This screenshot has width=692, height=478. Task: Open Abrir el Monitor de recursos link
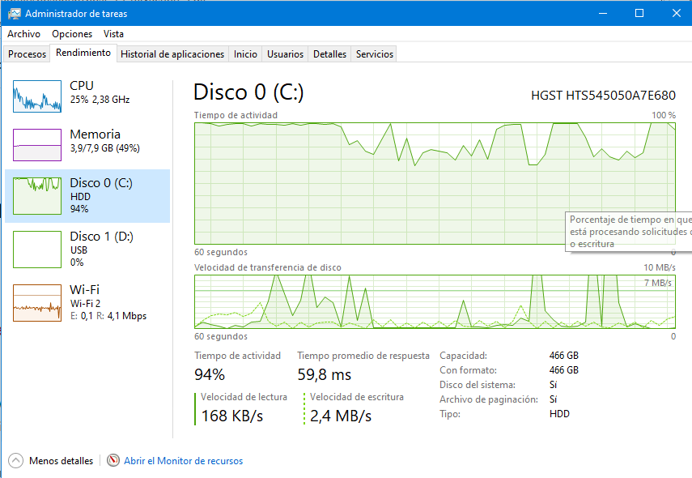[x=183, y=461]
